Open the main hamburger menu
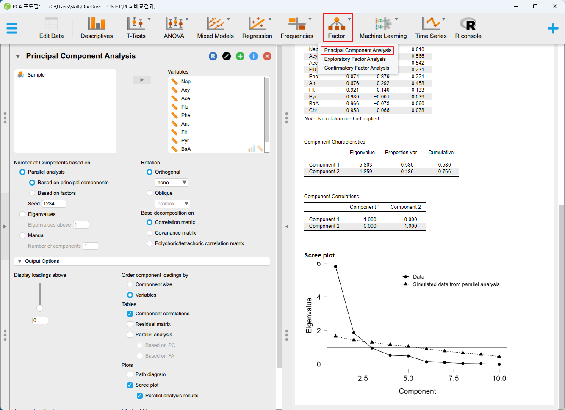 click(x=12, y=28)
